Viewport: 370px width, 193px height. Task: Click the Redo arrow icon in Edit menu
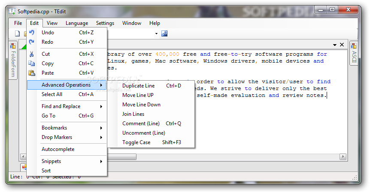pos(32,42)
